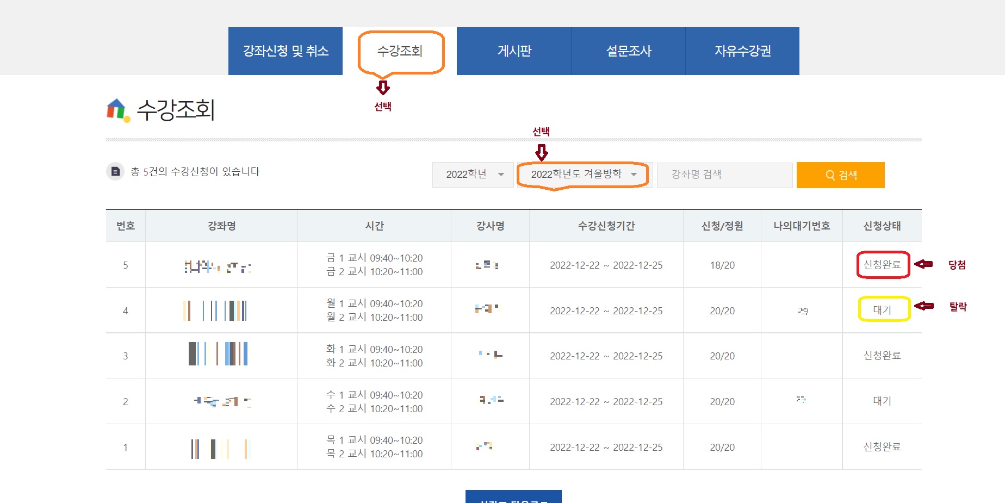
Task: Open the 게시판 tab
Action: tap(514, 51)
